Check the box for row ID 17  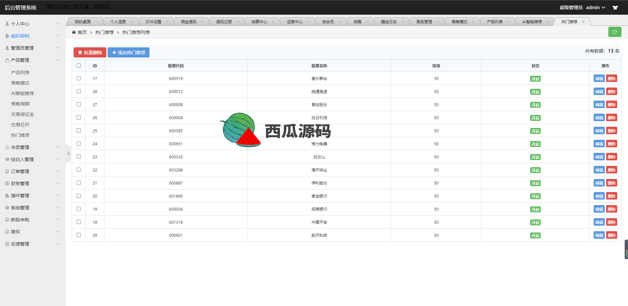tap(78, 78)
